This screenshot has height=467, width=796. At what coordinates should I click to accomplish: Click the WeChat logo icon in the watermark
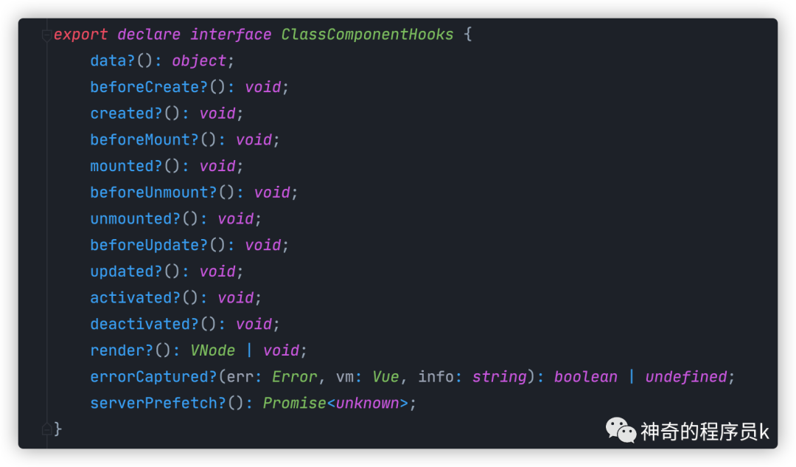click(621, 430)
